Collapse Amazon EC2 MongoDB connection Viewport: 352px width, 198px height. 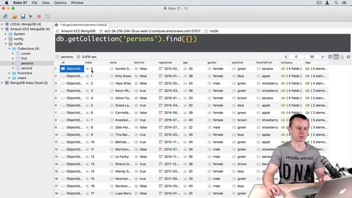2,29
